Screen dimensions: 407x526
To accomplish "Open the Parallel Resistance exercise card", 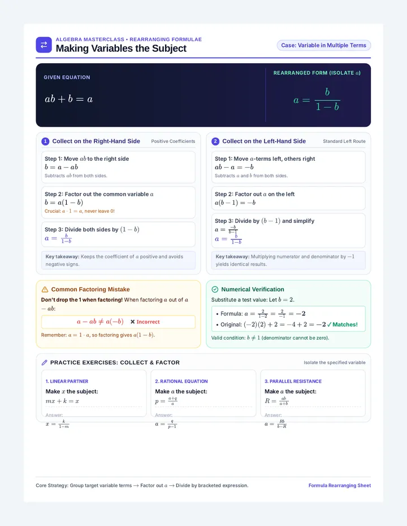I will pos(313,393).
